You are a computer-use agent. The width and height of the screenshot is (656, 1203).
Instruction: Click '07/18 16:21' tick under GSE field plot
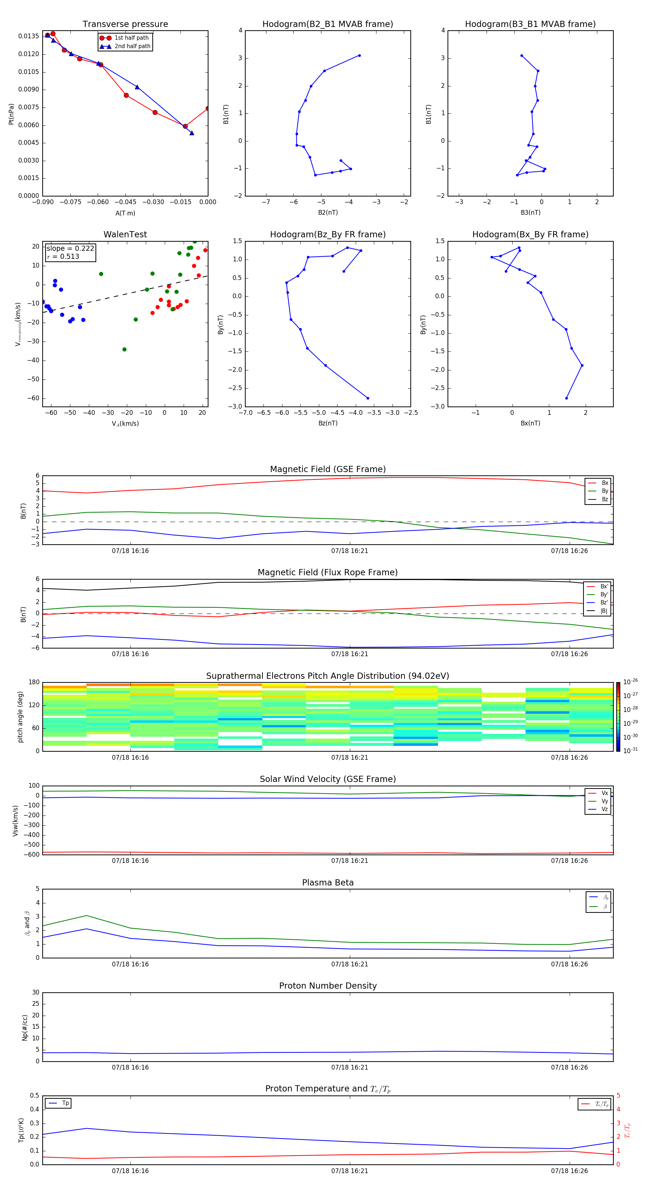pos(350,551)
